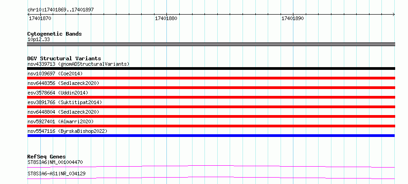Open variant esv3891766 (Suktitipat2014) label

[65, 102]
